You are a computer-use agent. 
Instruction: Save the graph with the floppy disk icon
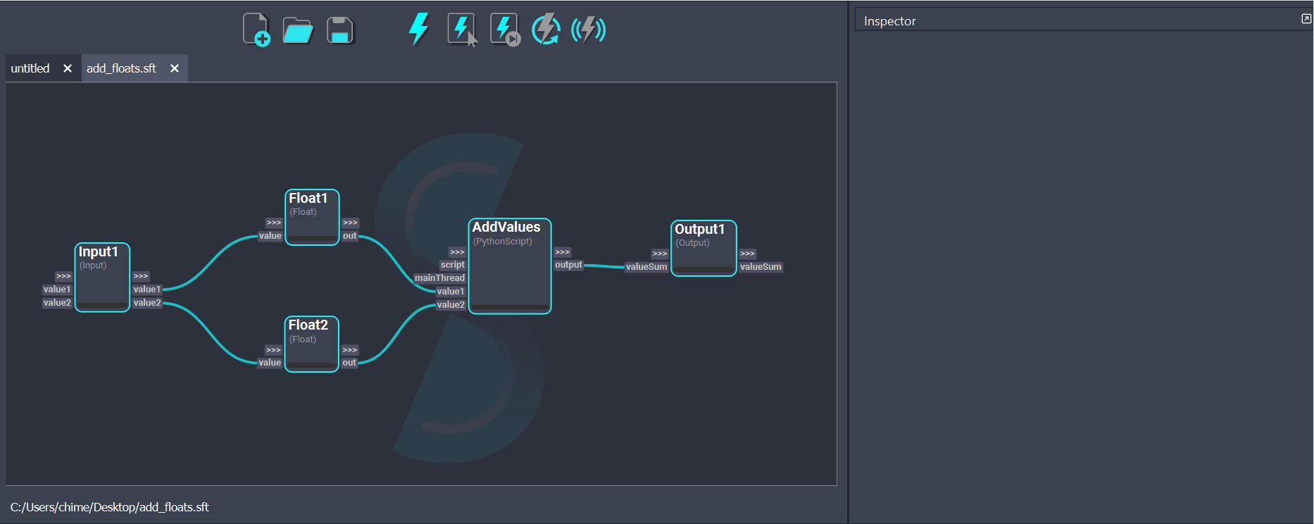coord(340,30)
